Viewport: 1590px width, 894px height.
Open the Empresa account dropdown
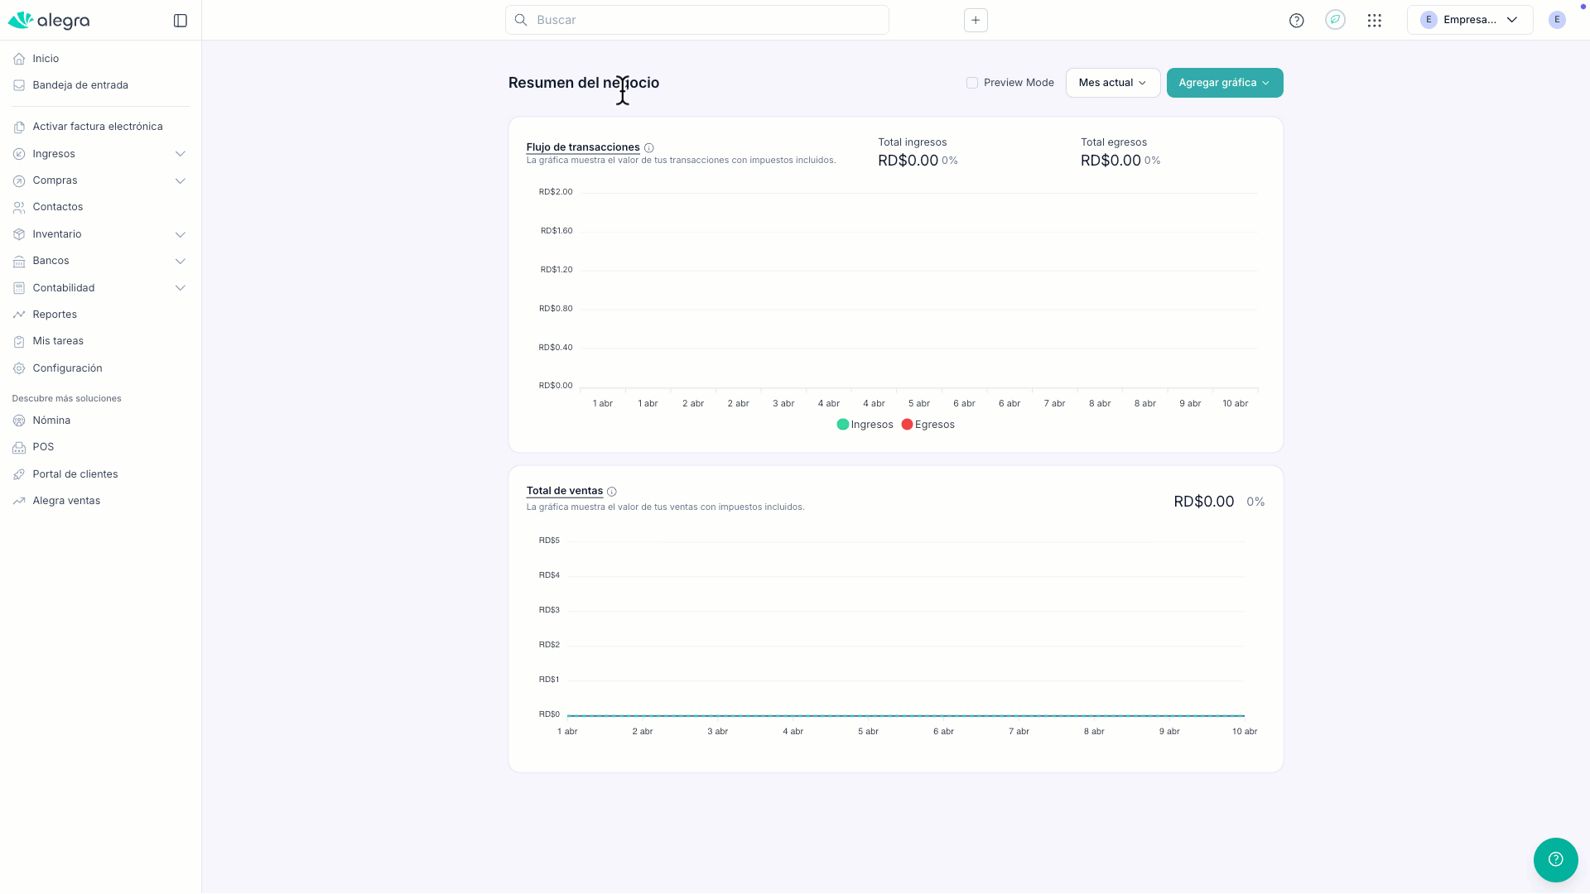[x=1469, y=20]
